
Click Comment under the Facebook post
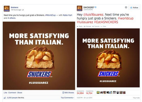pyautogui.click(x=12, y=93)
